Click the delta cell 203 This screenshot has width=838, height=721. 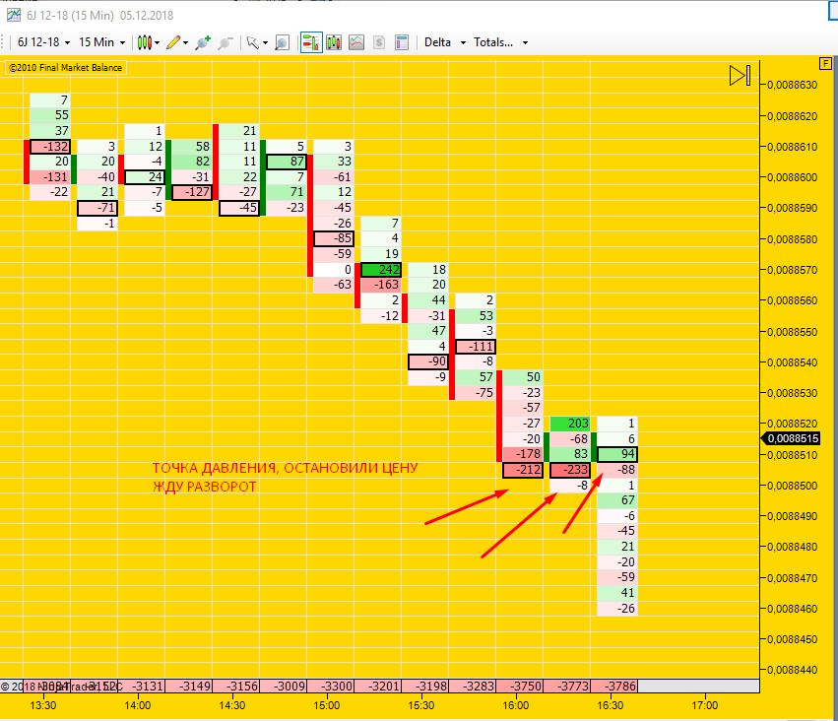point(570,424)
